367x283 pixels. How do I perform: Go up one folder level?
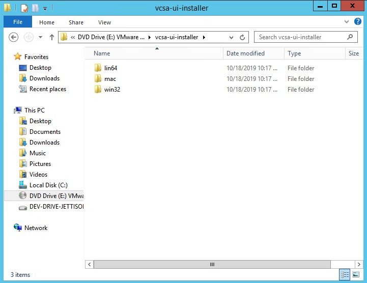(x=52, y=37)
